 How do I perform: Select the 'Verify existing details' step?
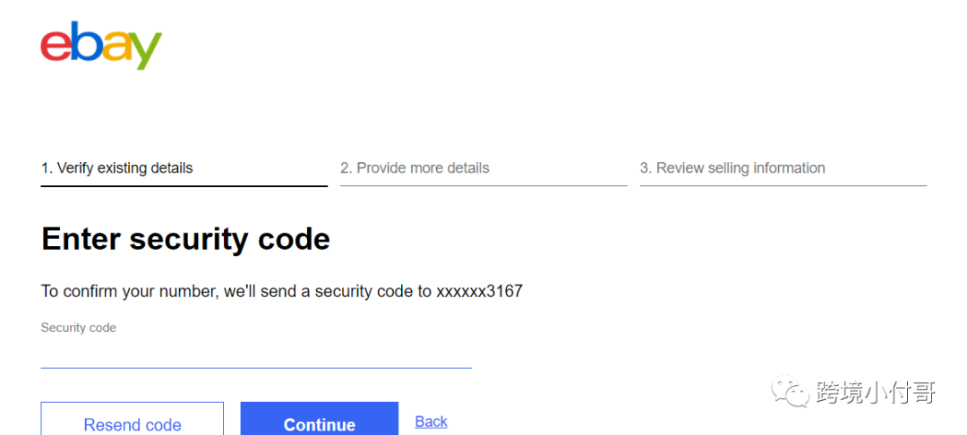117,167
